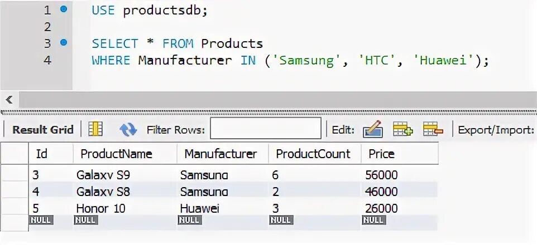The height and width of the screenshot is (245, 537).
Task: Select the Result Grid tab label
Action: (x=43, y=130)
